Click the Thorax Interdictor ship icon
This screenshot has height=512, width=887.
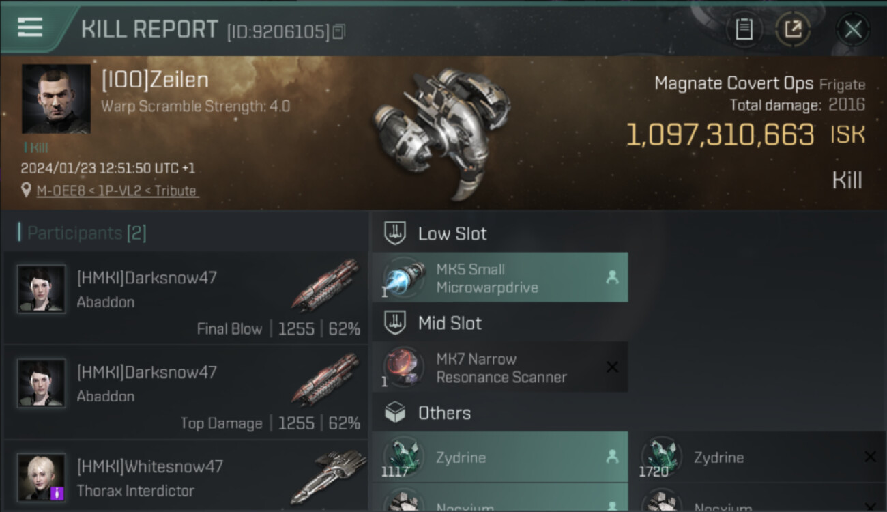328,475
